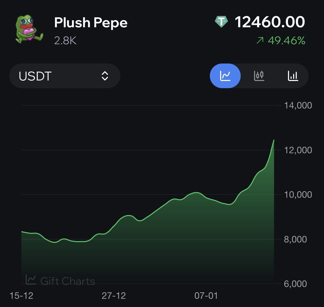This screenshot has width=324, height=307.
Task: Click the 15-12 date label
Action: click(21, 296)
